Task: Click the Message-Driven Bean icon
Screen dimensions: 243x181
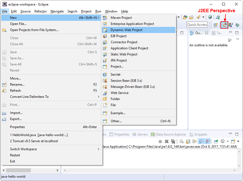Action: [105, 87]
